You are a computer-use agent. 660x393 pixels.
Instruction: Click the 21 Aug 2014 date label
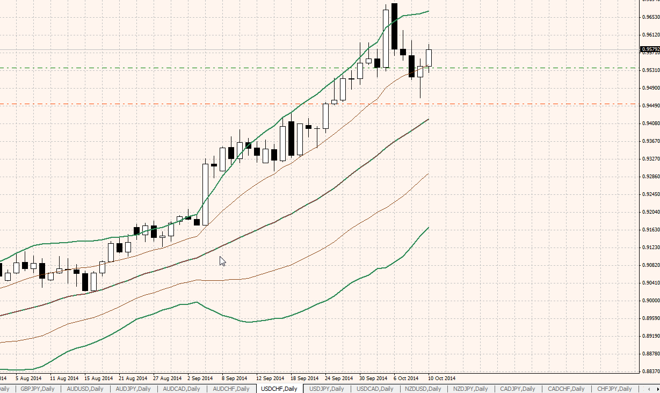point(133,378)
